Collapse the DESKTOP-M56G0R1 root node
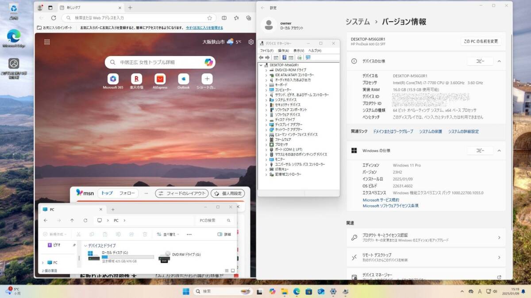Screen dimensions: 531x298 tap(261, 65)
